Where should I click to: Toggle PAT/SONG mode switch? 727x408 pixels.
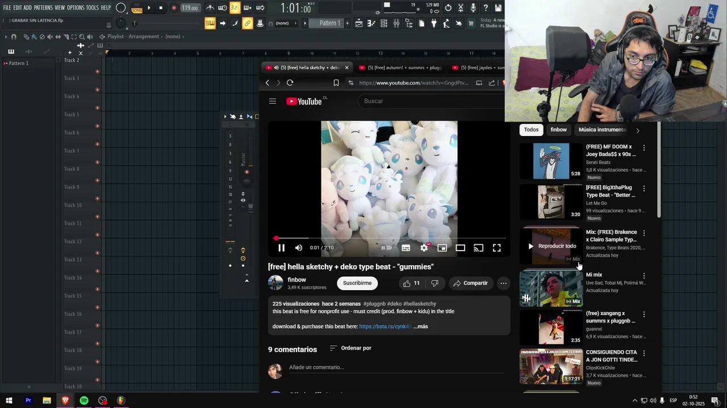[137, 8]
